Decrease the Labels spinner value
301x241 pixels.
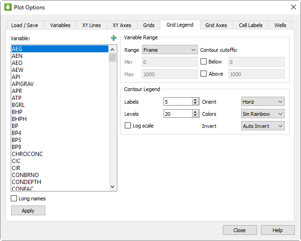[195, 103]
